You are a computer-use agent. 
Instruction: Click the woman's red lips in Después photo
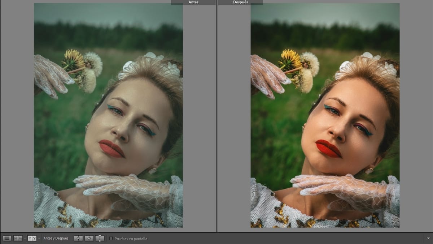click(328, 149)
